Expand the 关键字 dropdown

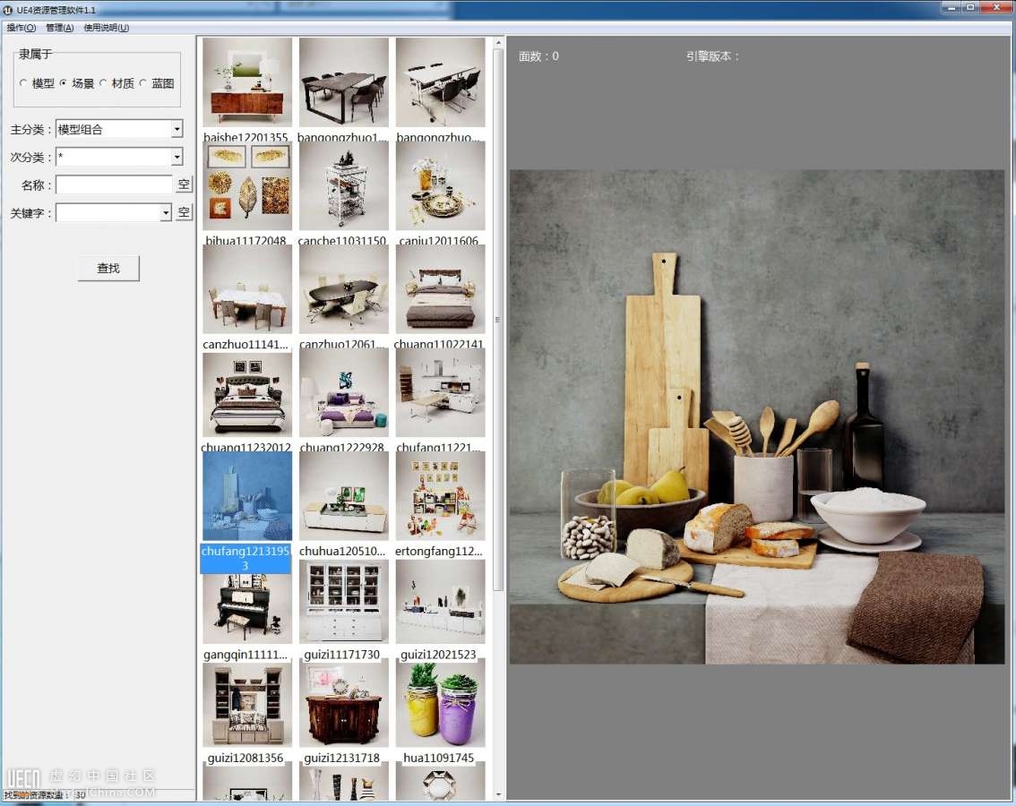click(165, 212)
